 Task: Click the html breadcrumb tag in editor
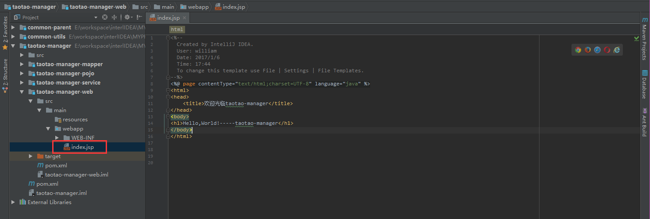click(x=177, y=30)
